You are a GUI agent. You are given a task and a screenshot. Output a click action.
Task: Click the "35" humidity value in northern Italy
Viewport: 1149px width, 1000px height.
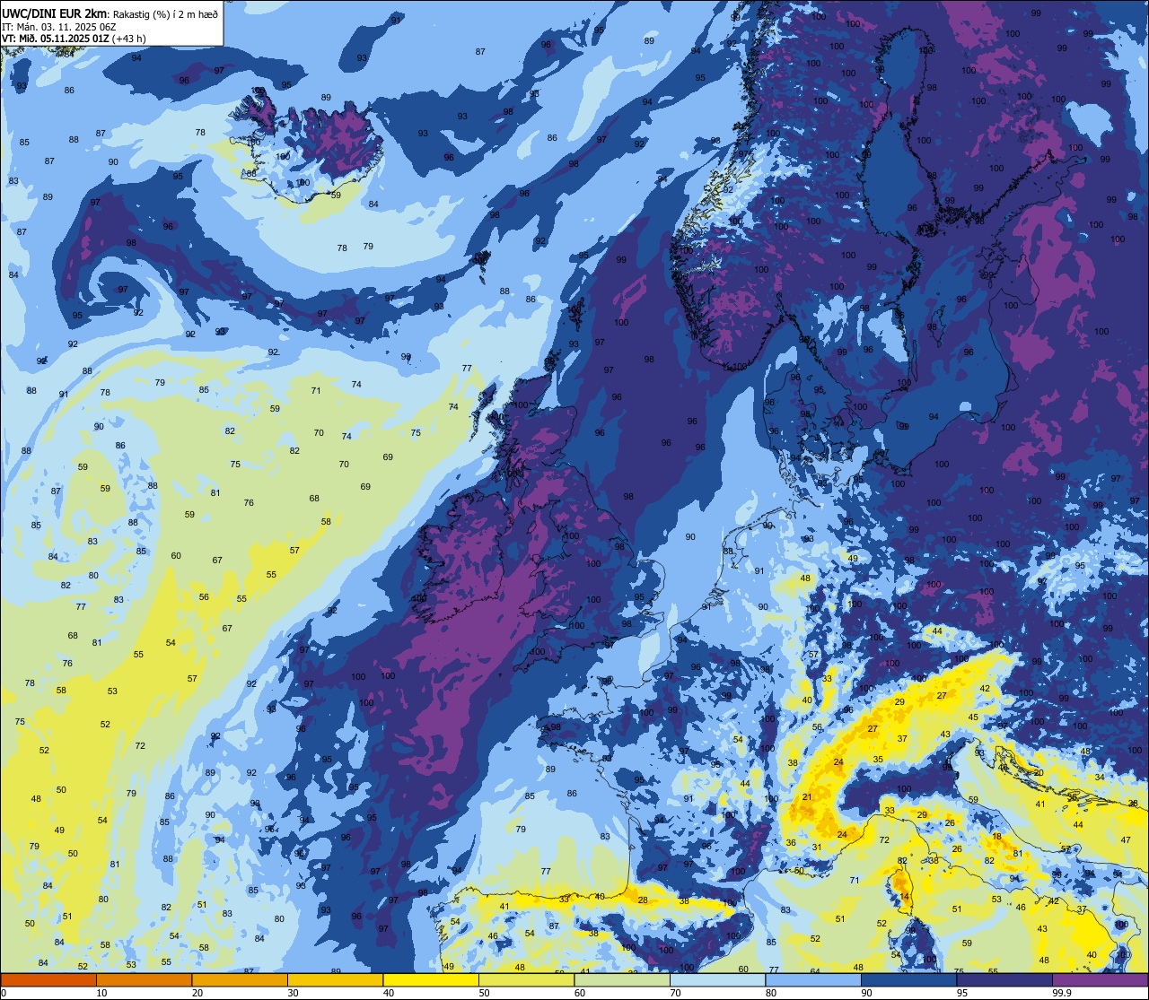878,760
